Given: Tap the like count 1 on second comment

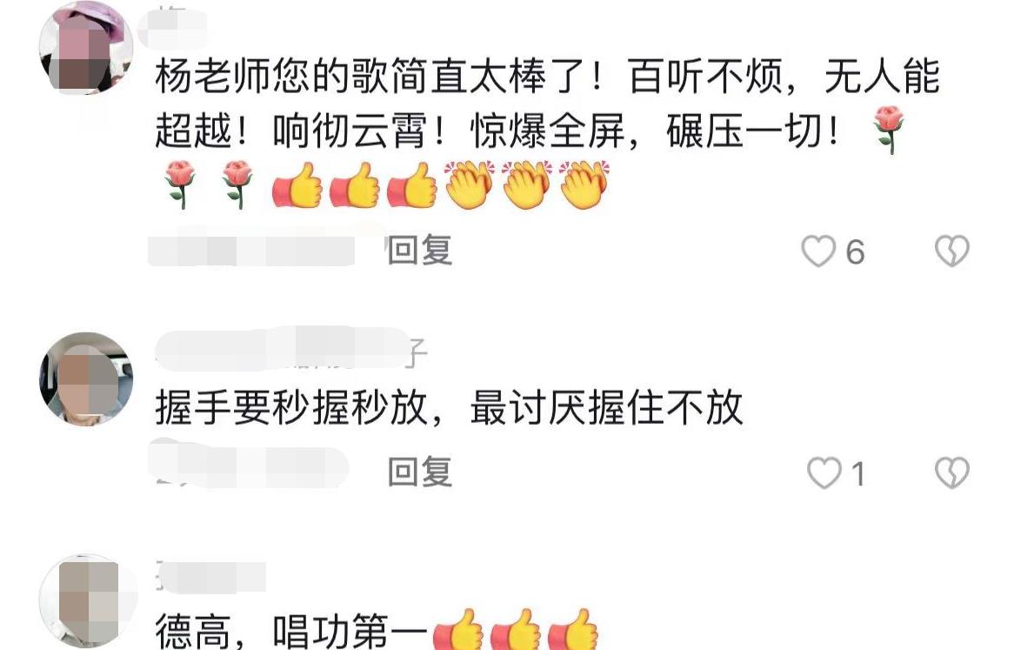Looking at the screenshot, I should tap(857, 474).
